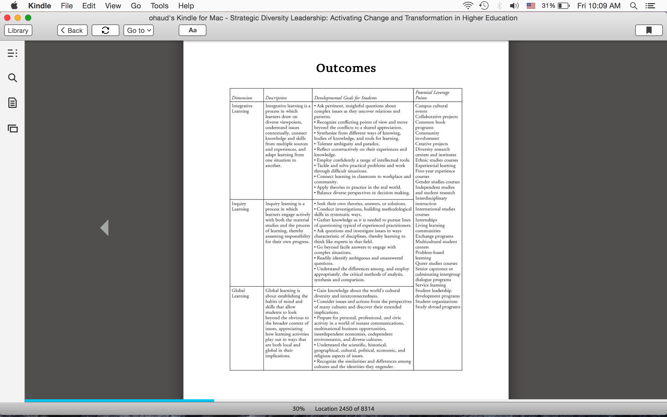Open the volume control icon
The image size is (667, 417).
pyautogui.click(x=514, y=6)
